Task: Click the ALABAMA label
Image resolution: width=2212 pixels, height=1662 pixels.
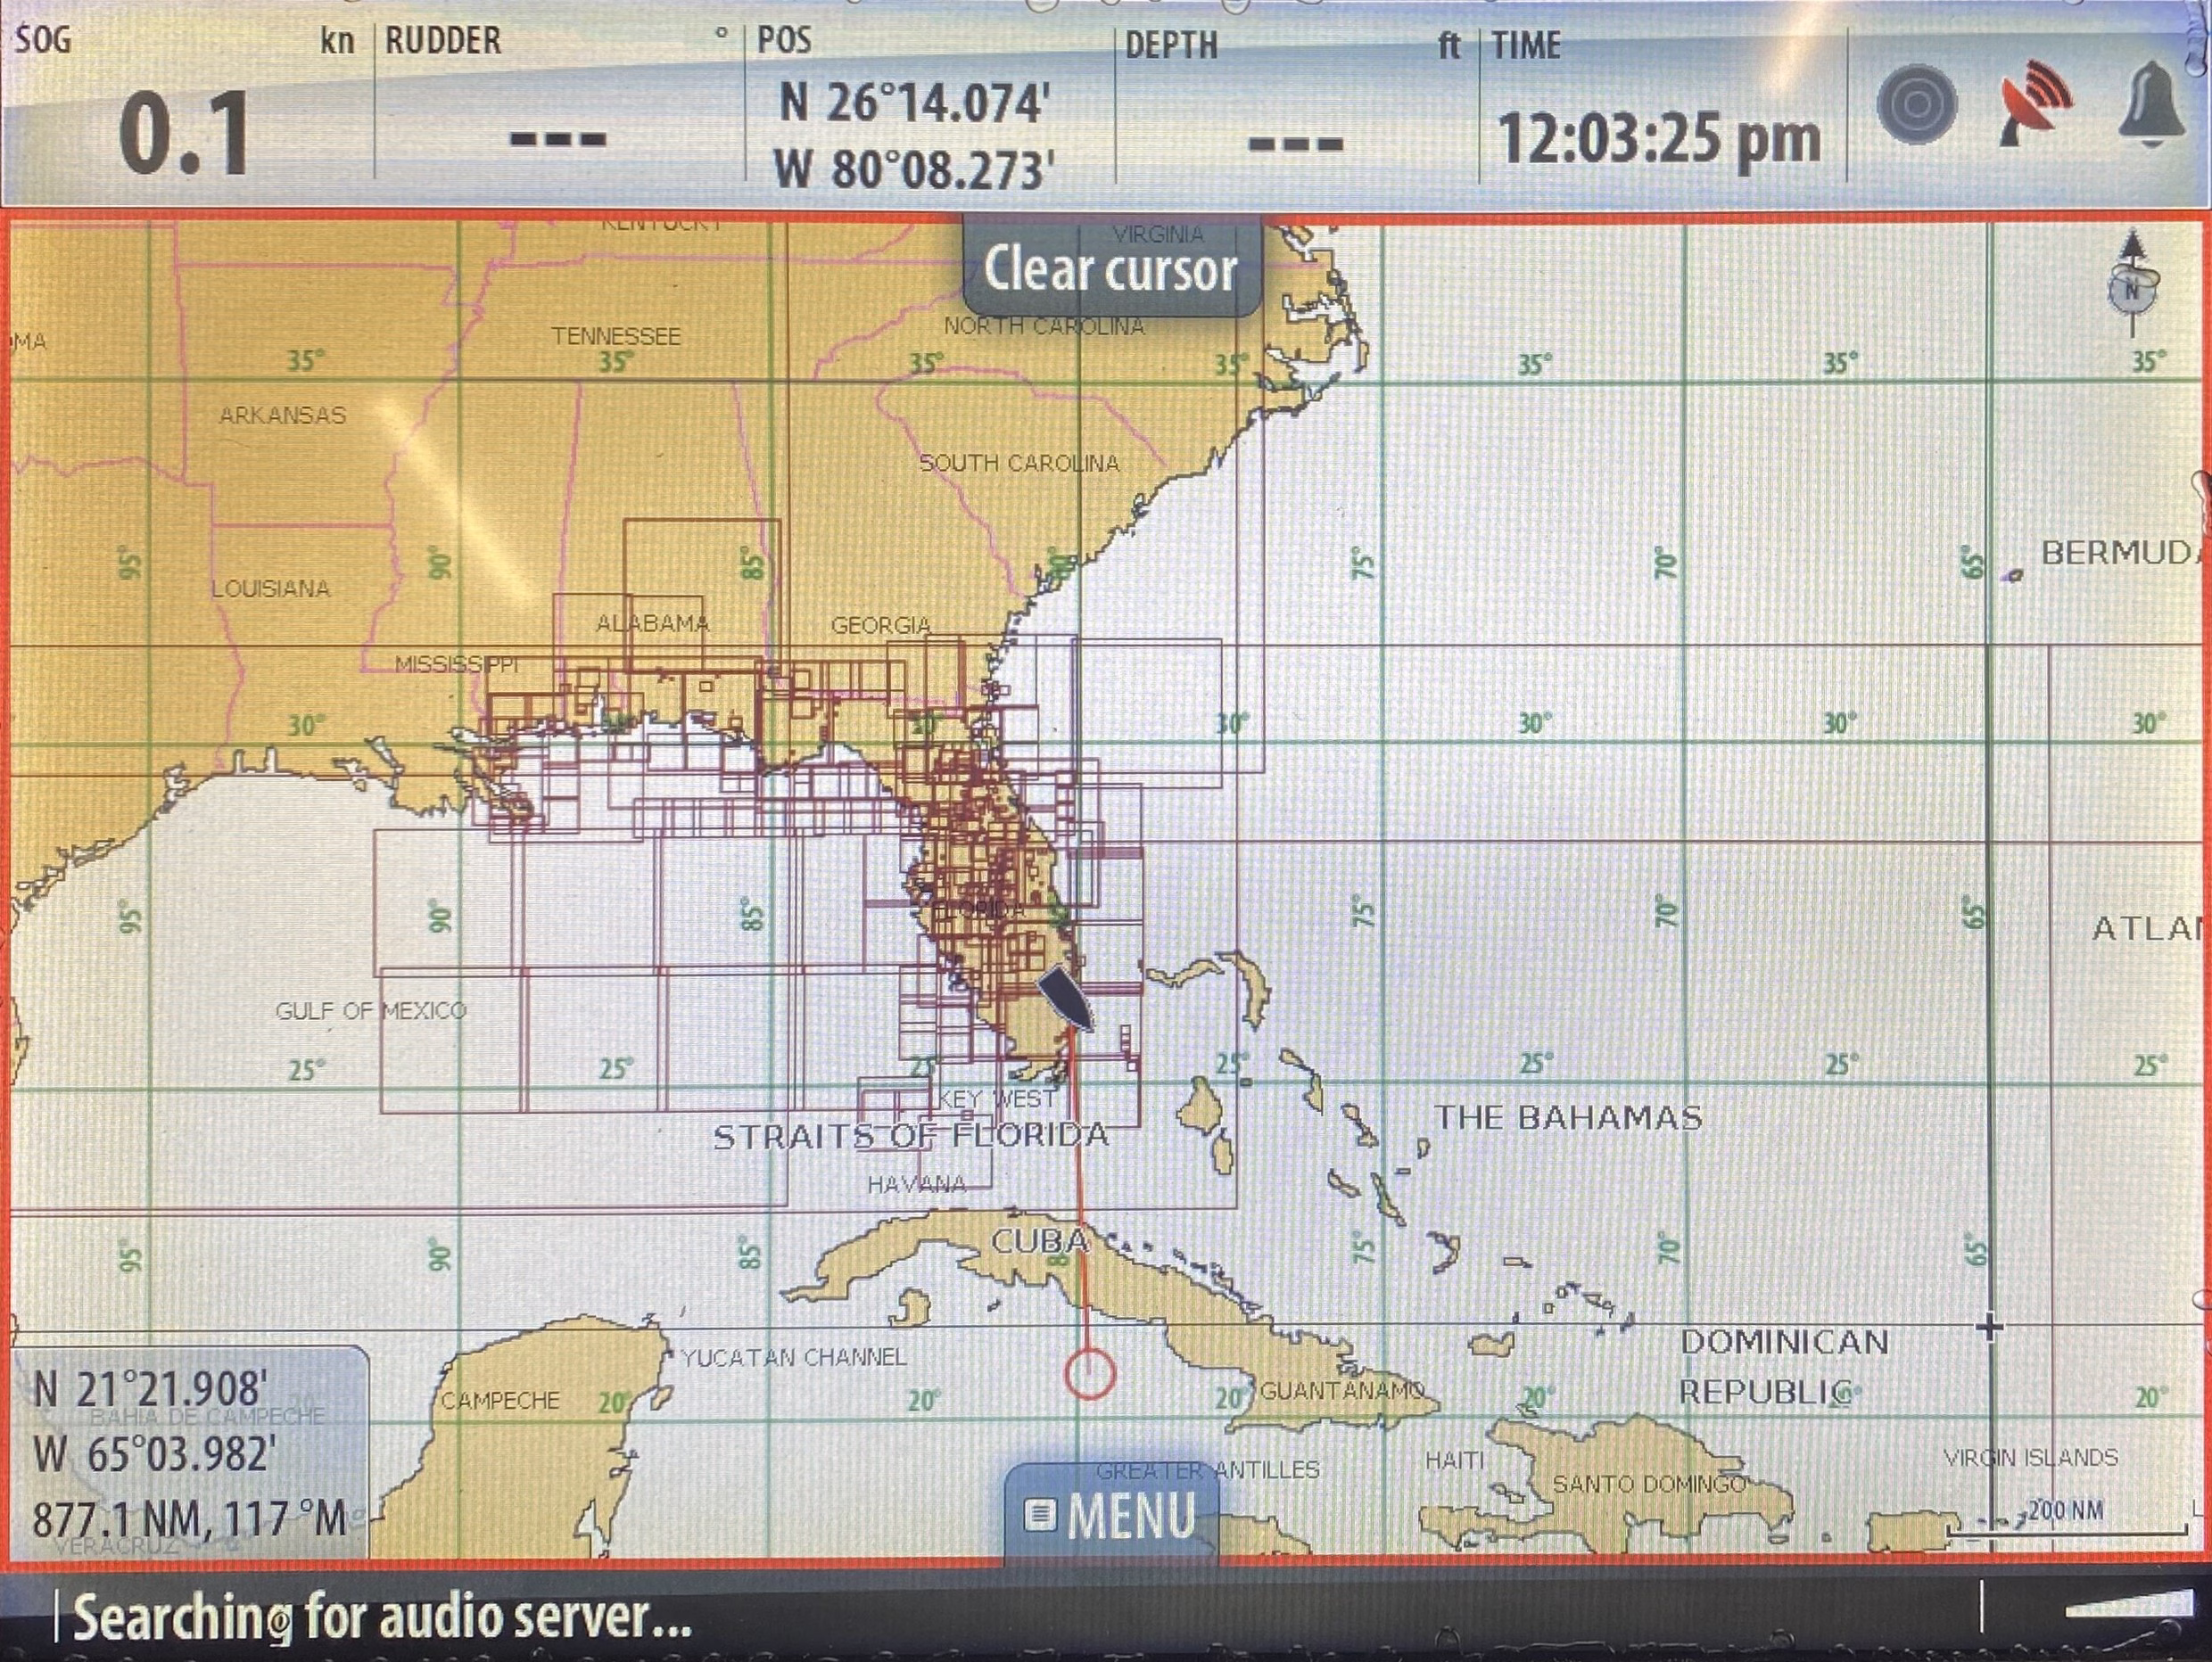Action: click(652, 623)
